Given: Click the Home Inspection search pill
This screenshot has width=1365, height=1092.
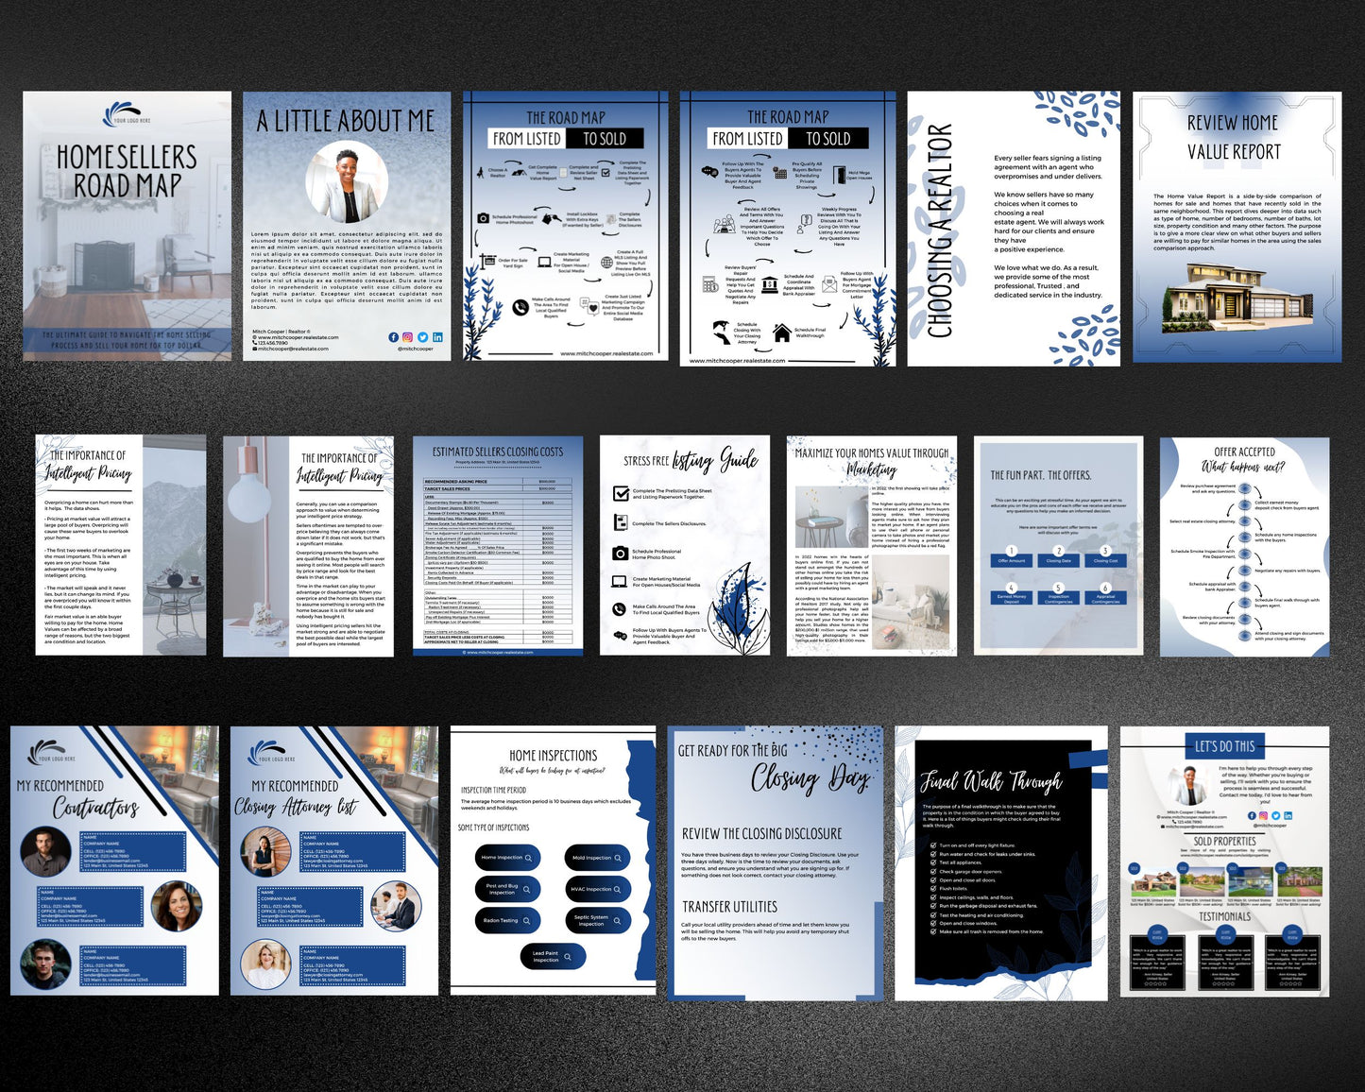Looking at the screenshot, I should (508, 858).
